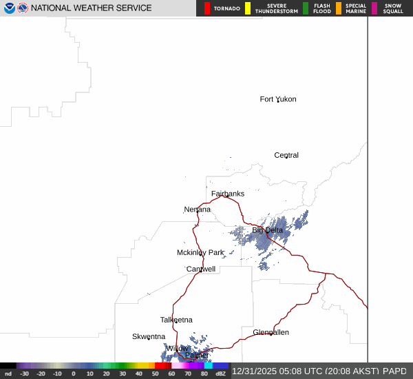The width and height of the screenshot is (413, 379).
Task: Click the Big Delta radar site label
Action: point(267,230)
